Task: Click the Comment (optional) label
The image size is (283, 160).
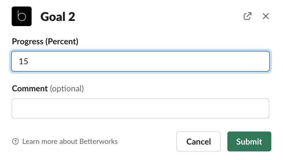Action: click(x=48, y=89)
